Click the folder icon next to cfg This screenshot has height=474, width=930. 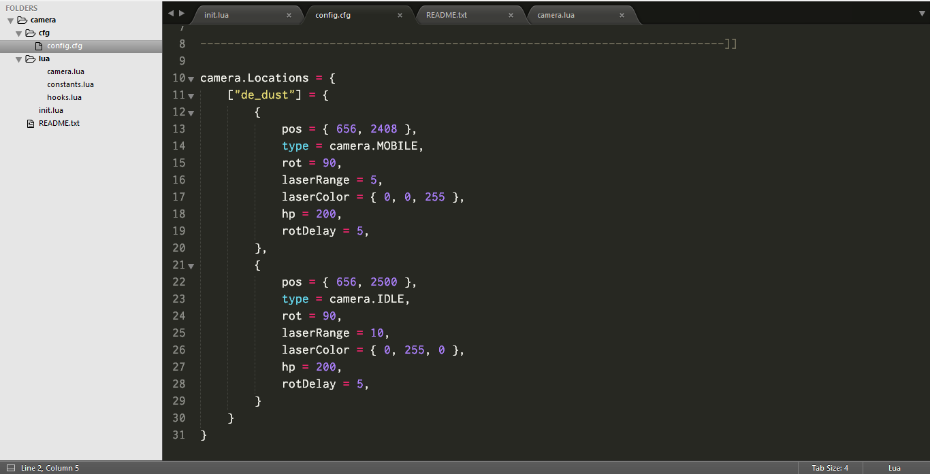pyautogui.click(x=30, y=33)
